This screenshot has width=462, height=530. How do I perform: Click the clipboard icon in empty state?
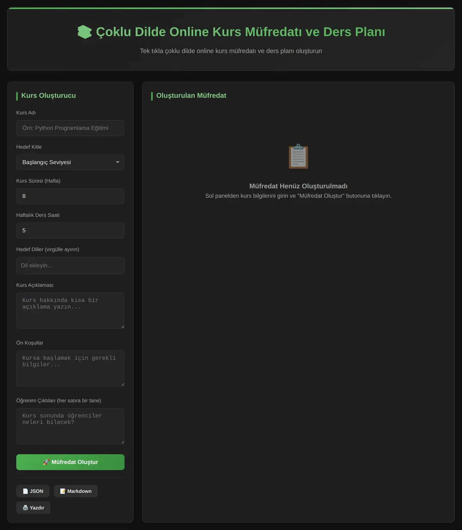[x=298, y=156]
